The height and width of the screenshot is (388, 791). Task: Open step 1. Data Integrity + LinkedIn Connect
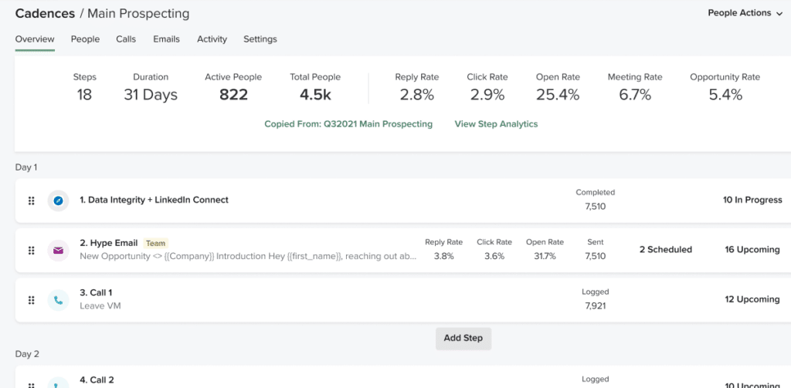(x=154, y=200)
